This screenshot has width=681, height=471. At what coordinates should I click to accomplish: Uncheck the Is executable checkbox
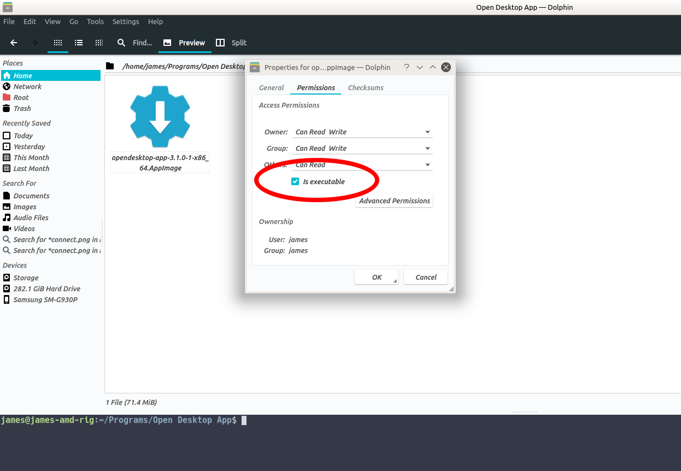(x=295, y=181)
